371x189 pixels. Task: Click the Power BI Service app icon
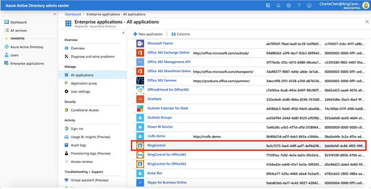click(x=140, y=127)
